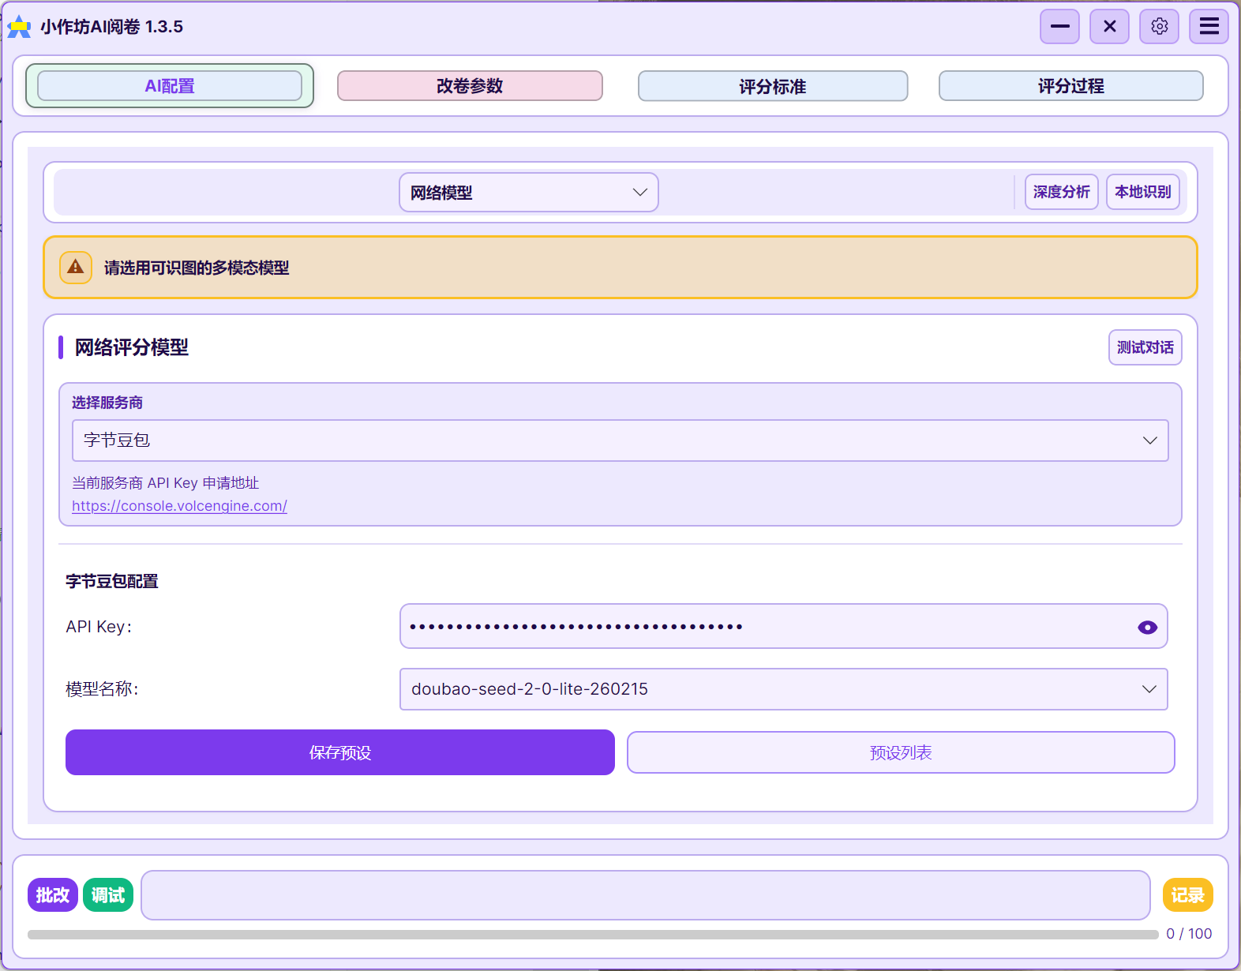Click the API Key input field

[x=766, y=627]
